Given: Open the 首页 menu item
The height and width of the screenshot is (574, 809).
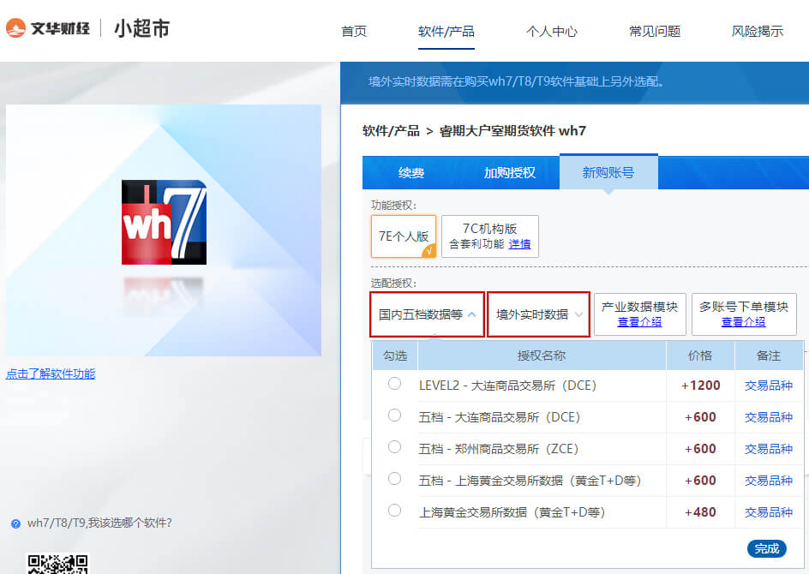Looking at the screenshot, I should point(354,31).
